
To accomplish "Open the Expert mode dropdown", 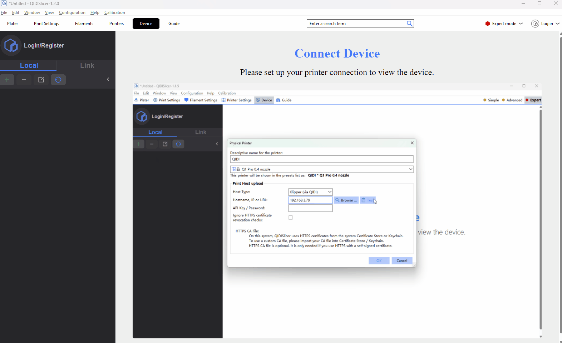I will tap(504, 24).
